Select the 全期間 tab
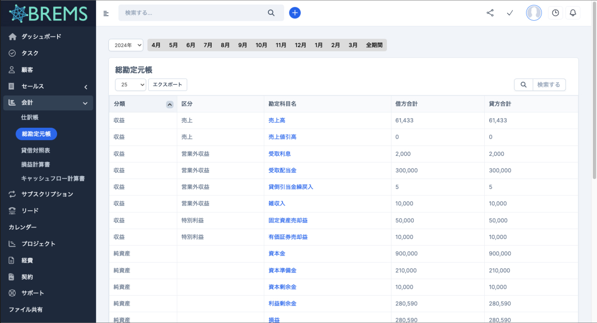This screenshot has height=323, width=597. point(374,45)
